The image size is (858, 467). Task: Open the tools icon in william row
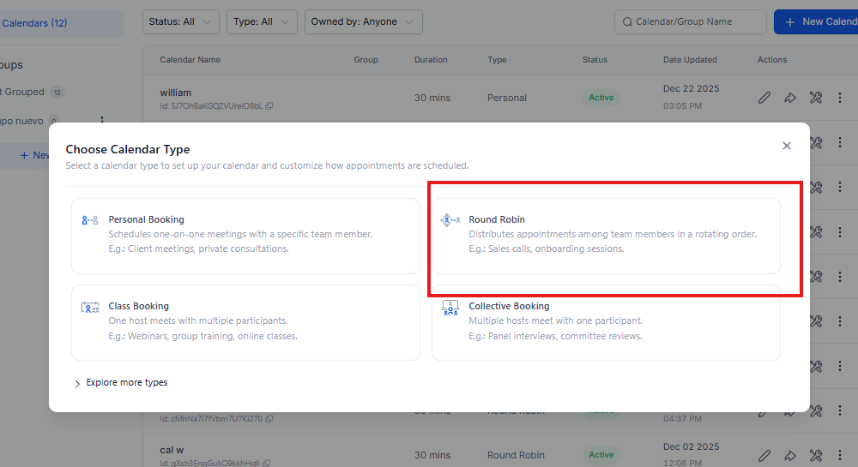point(816,98)
